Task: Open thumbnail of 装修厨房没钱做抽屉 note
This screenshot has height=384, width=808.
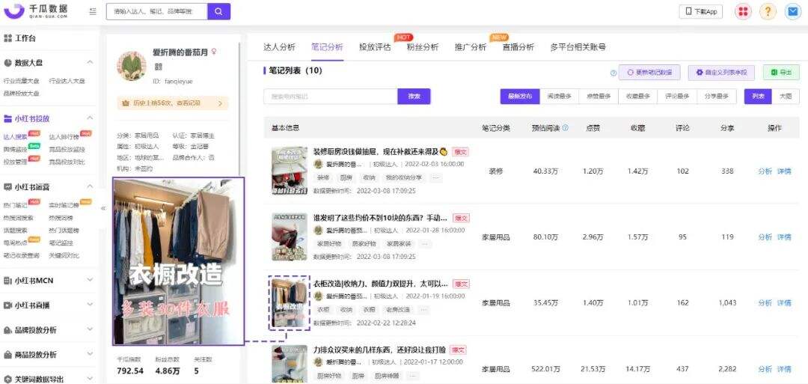Action: coord(290,171)
